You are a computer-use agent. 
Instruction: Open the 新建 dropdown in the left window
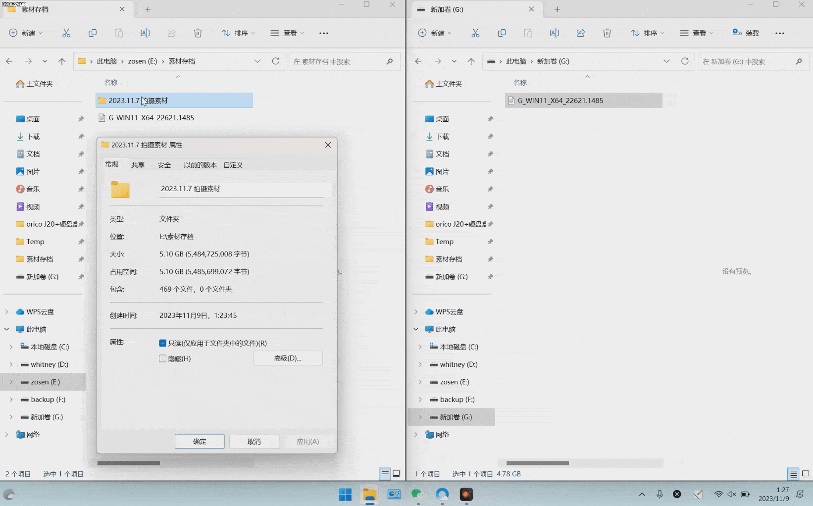tap(26, 33)
